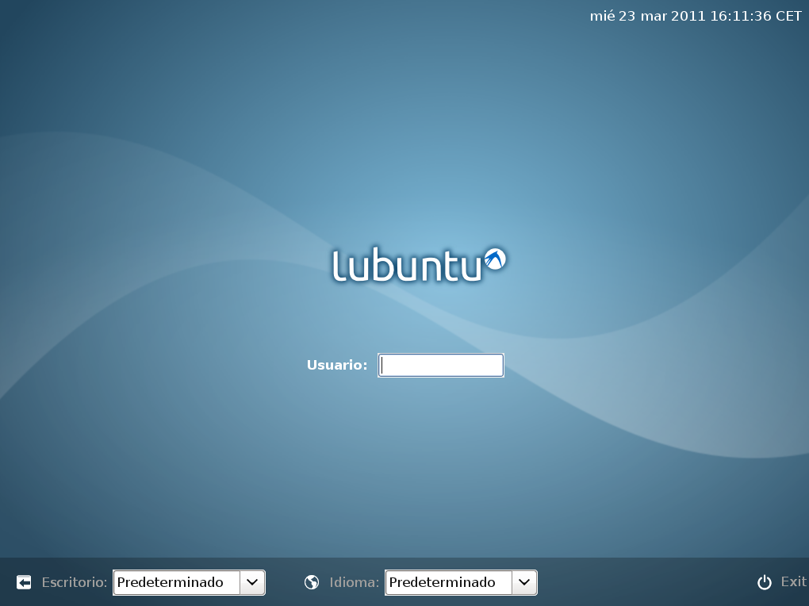The height and width of the screenshot is (606, 809).
Task: Open the Idioma dropdown arrow
Action: pyautogui.click(x=524, y=582)
